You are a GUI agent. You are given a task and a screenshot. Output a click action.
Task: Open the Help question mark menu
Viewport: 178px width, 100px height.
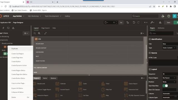pos(169,16)
